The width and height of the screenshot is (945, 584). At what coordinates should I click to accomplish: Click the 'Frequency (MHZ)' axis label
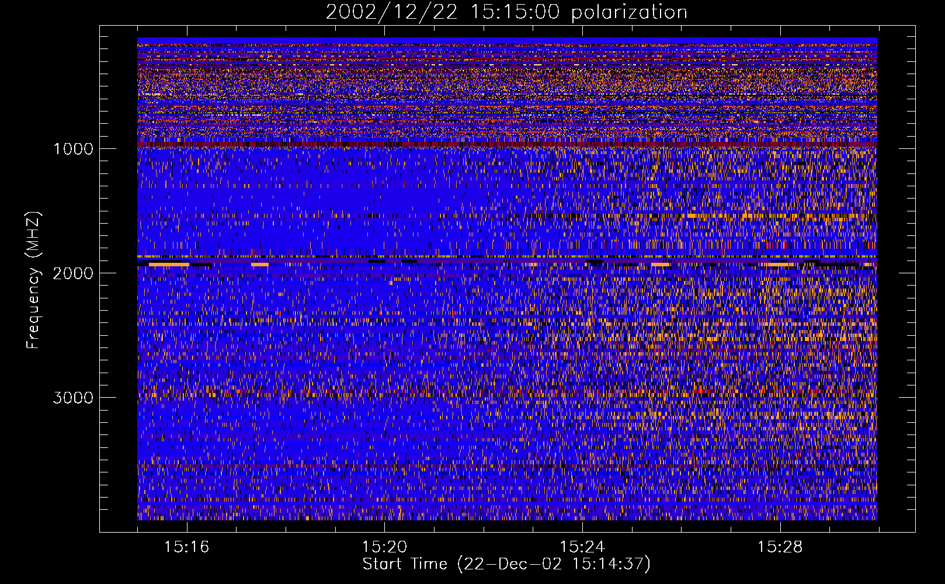[33, 281]
